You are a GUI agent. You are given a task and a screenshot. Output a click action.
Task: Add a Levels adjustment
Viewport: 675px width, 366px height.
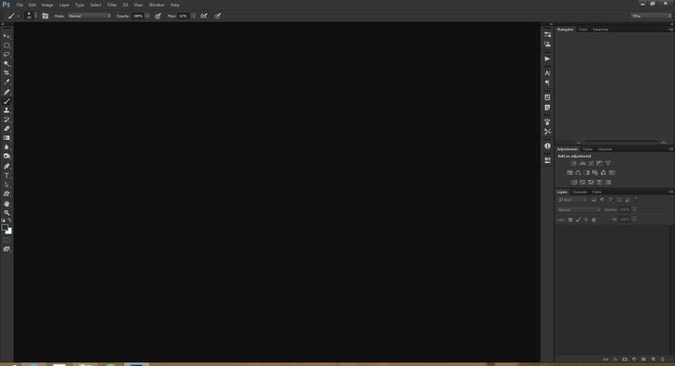pos(582,163)
